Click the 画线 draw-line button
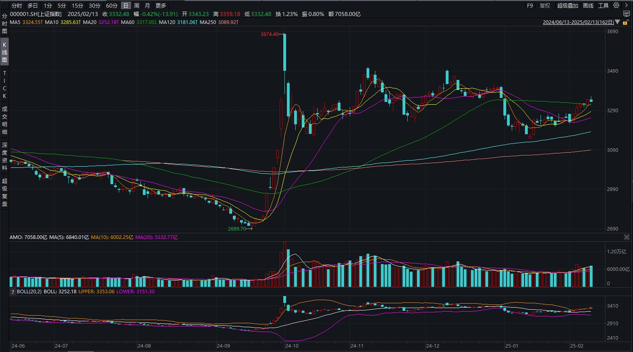 point(588,6)
